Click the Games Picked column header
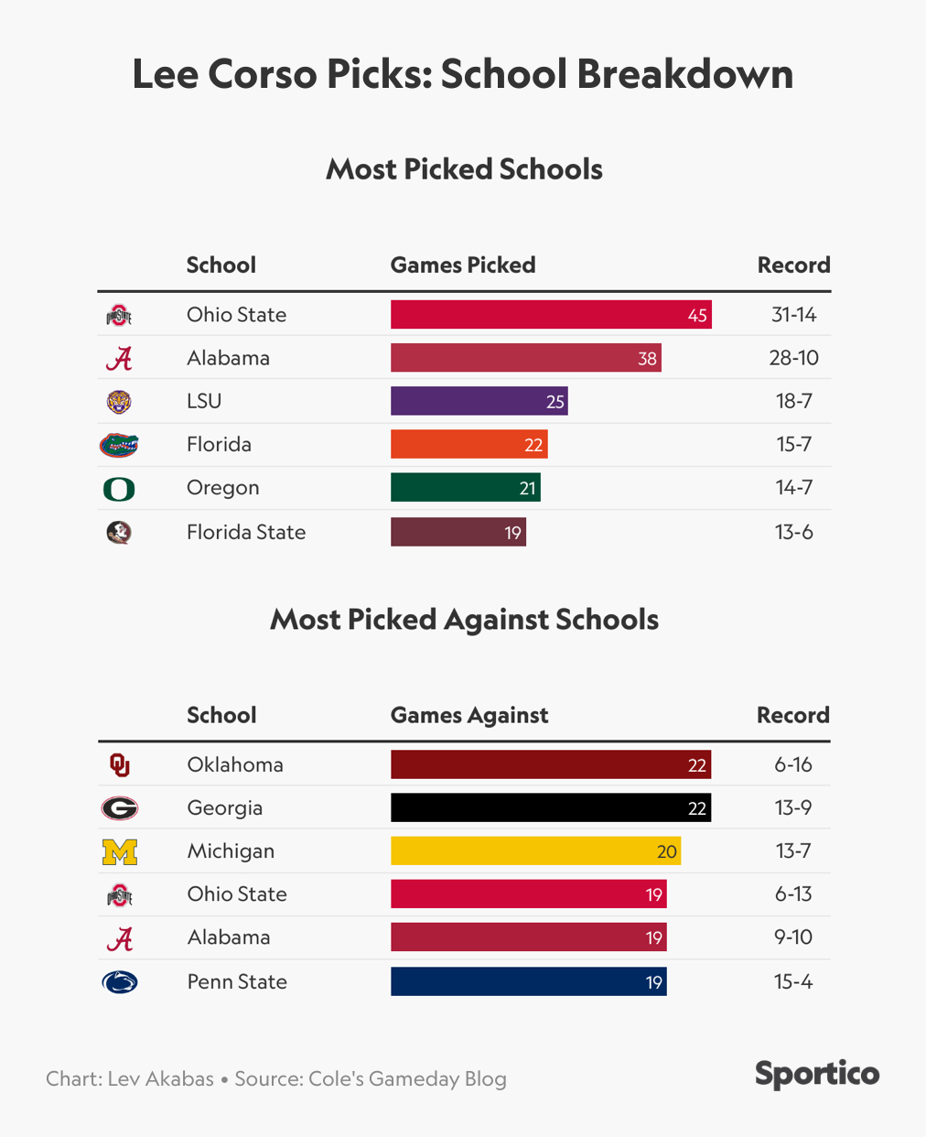 tap(463, 265)
